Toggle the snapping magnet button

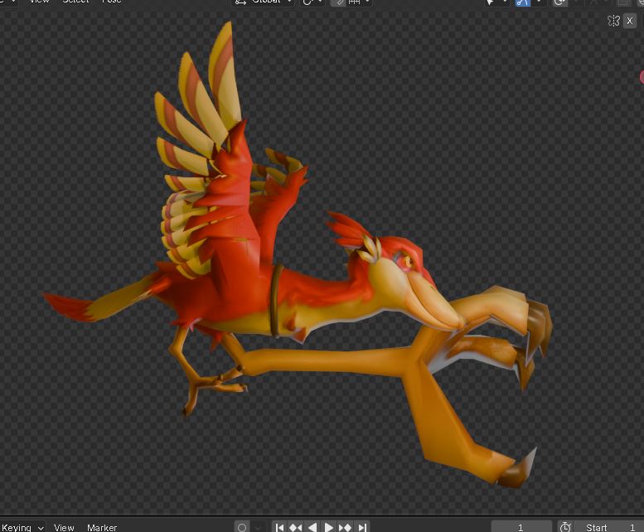tap(338, 2)
